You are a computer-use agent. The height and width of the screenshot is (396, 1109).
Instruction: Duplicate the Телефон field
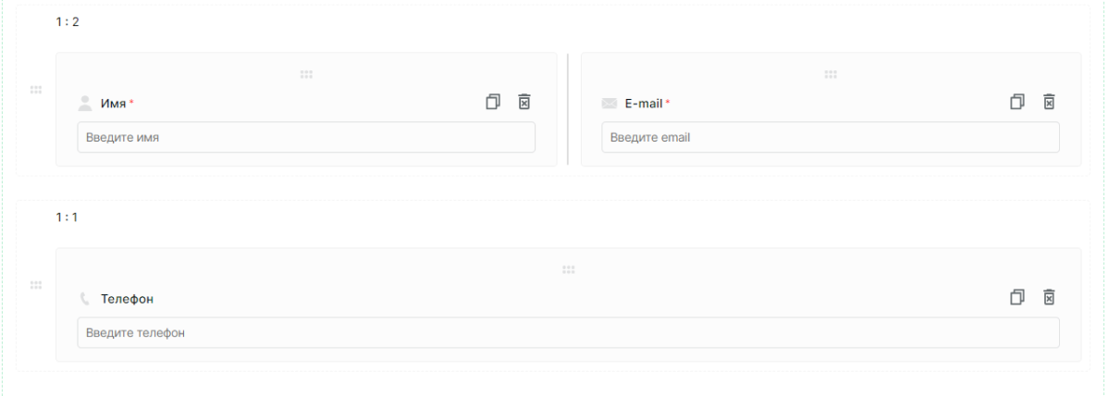pos(1017,297)
